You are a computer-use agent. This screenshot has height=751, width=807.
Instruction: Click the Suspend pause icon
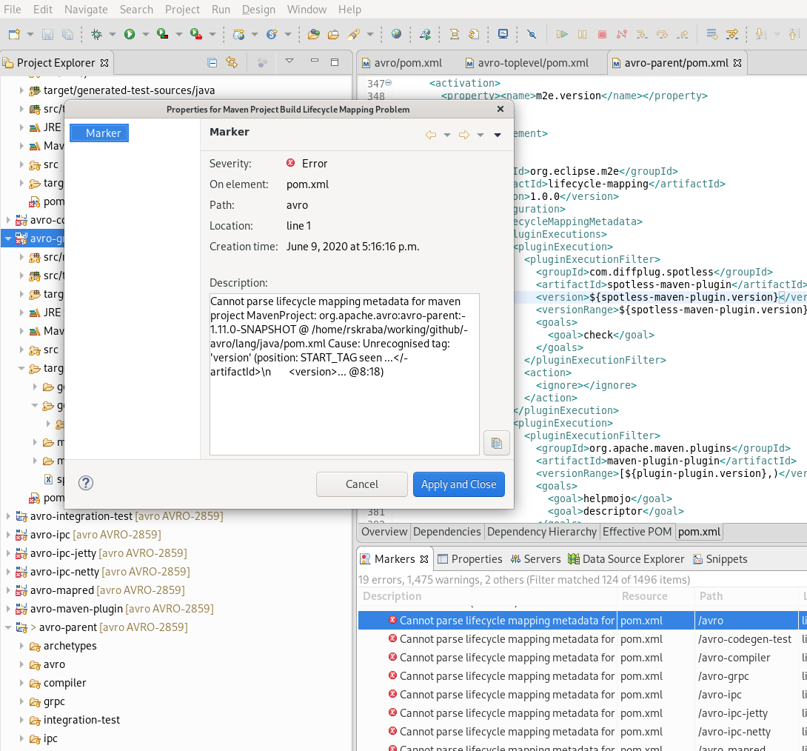(582, 35)
